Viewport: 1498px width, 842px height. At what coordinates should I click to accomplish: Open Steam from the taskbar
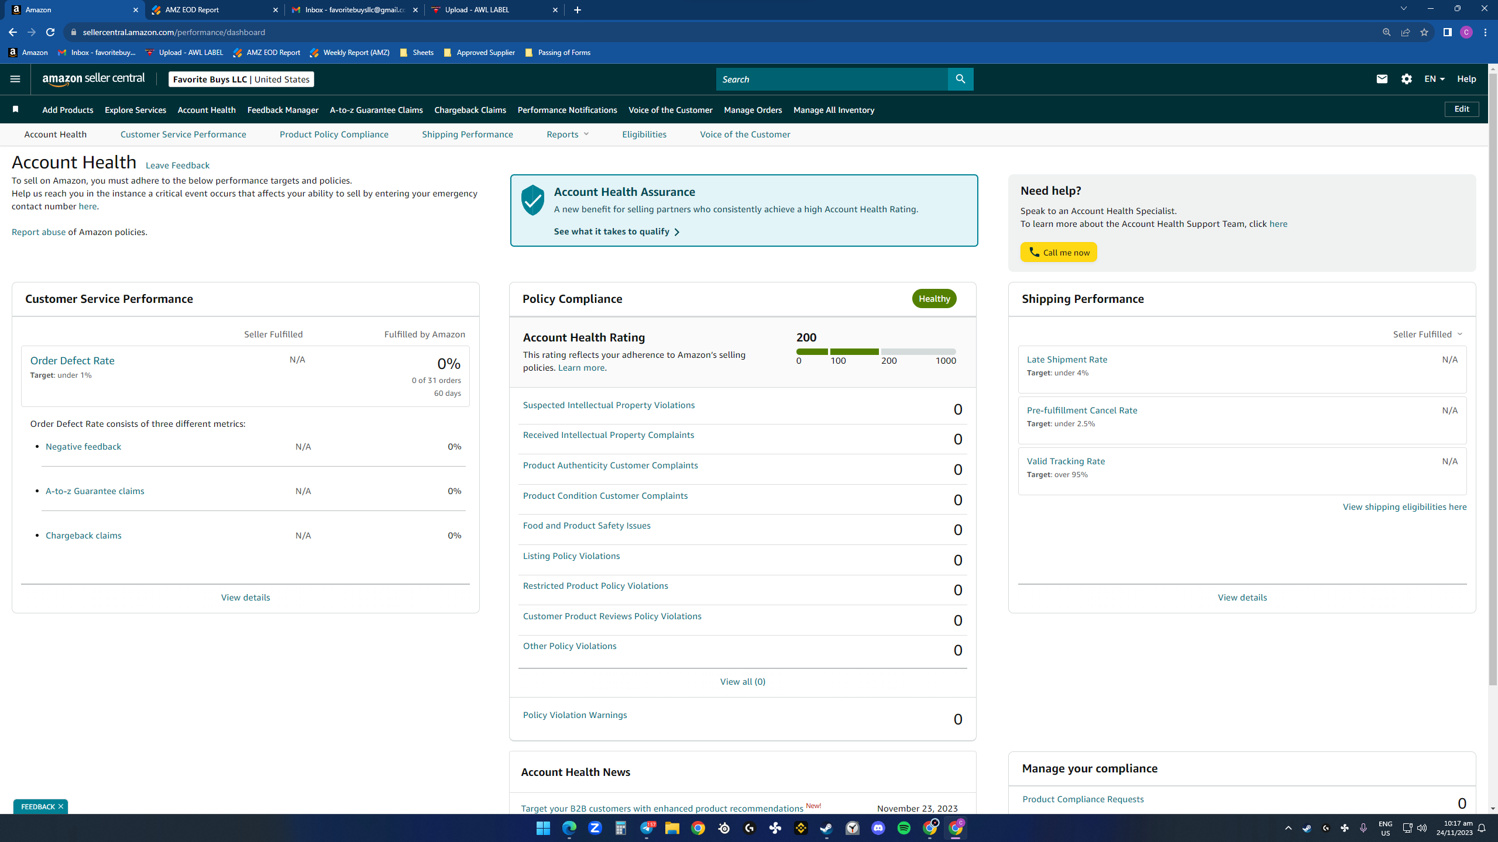pyautogui.click(x=826, y=828)
